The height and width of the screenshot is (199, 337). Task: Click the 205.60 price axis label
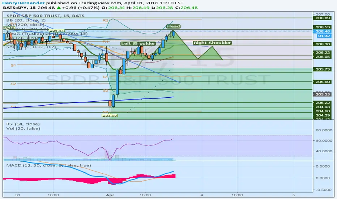pos(323,82)
